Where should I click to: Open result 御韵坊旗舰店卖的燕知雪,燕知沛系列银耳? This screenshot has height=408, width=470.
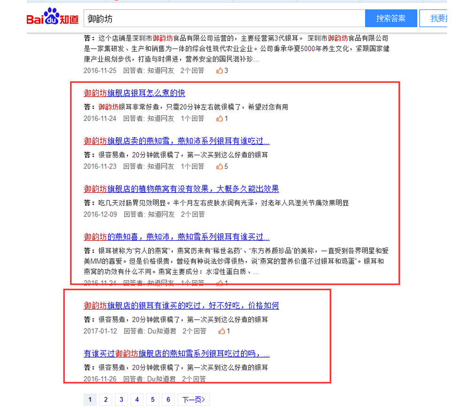click(177, 141)
